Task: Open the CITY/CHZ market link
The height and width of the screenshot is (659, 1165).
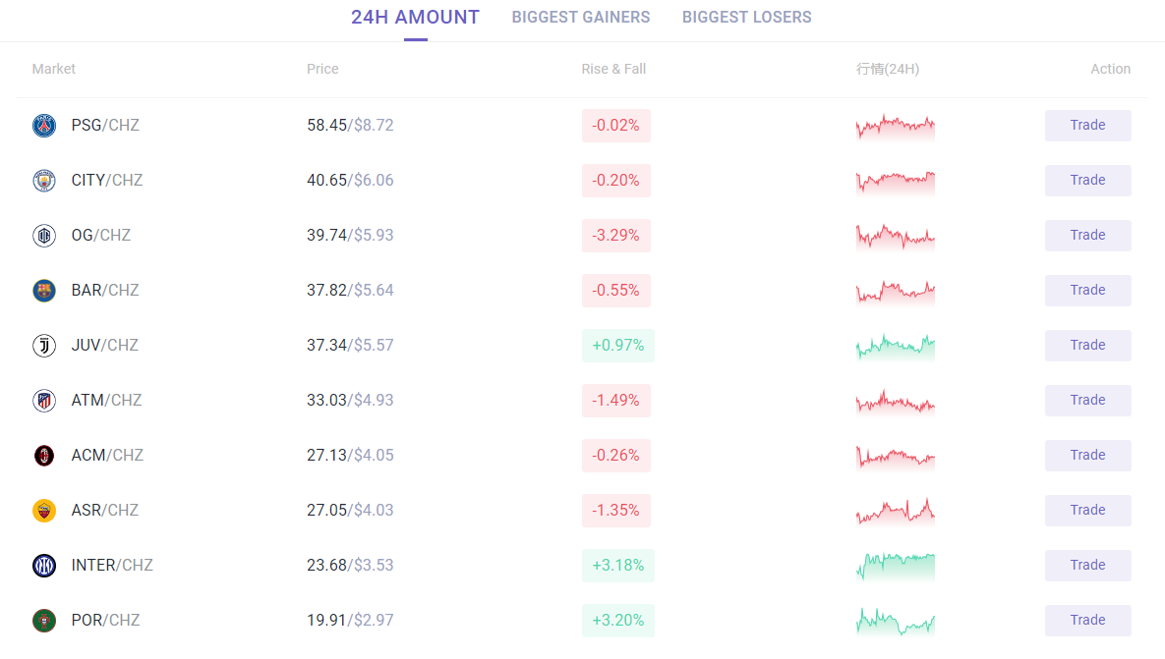Action: pyautogui.click(x=107, y=181)
